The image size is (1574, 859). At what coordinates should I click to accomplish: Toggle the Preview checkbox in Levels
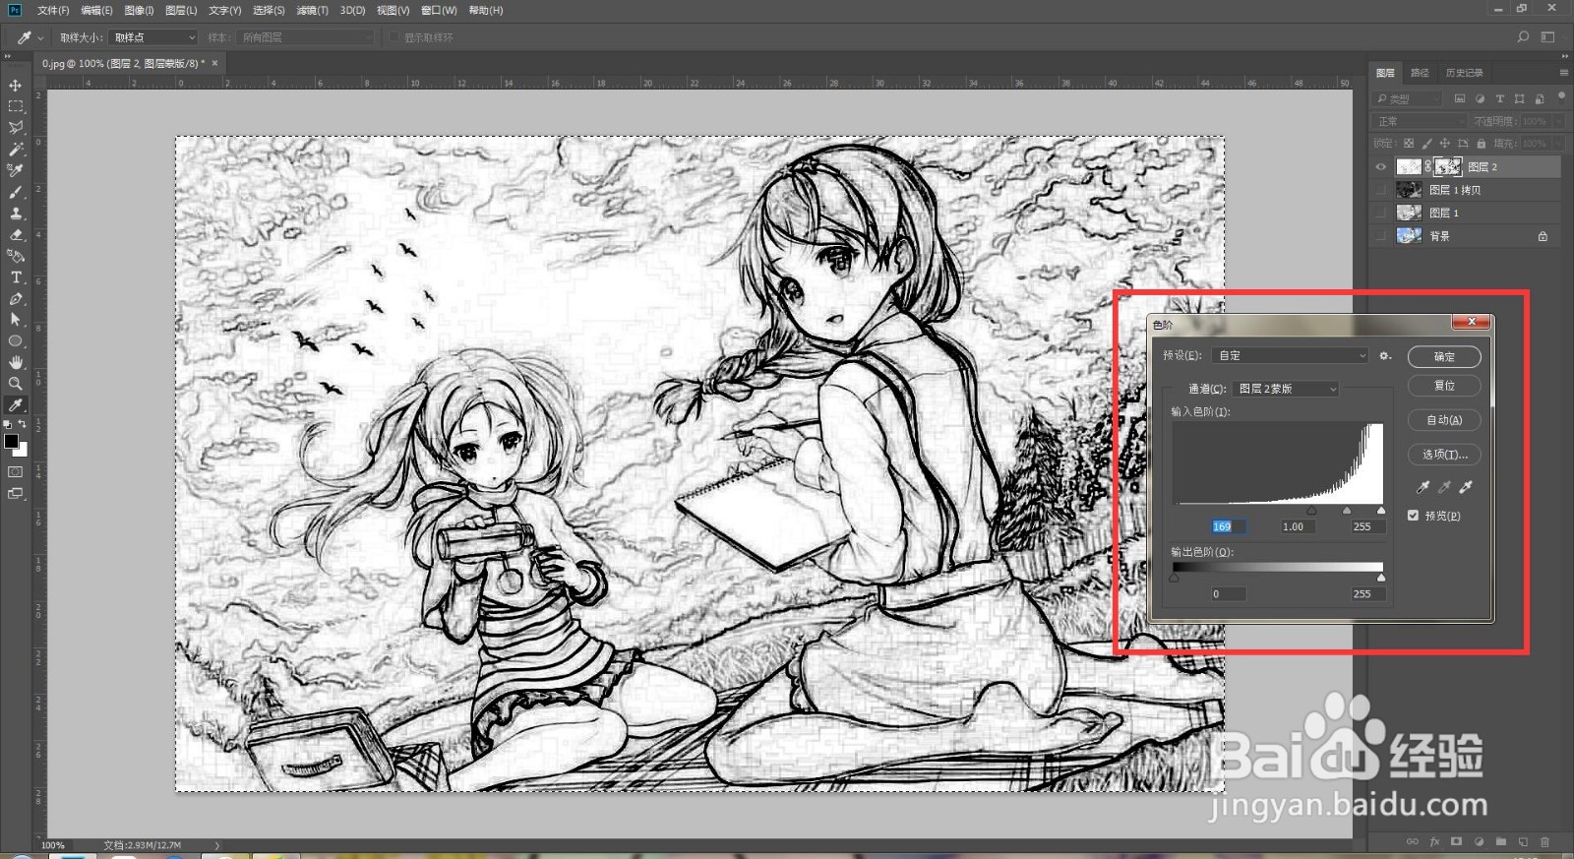(1414, 516)
